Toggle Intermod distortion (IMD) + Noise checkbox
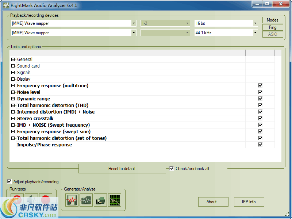This screenshot has width=292, height=219. point(260,112)
